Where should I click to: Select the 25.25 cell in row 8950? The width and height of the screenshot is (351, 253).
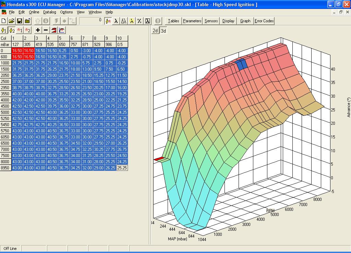[122, 168]
